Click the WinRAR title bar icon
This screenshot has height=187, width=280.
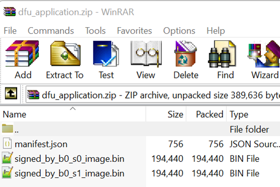10,12
